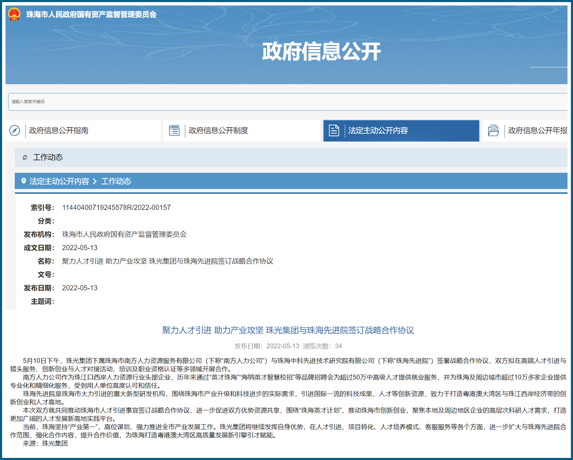Click 法定主动公开内容 breadcrumb link
Screen dimensions: 573x460
click(59, 181)
